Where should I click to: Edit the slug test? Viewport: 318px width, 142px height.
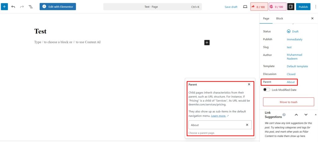(289, 47)
